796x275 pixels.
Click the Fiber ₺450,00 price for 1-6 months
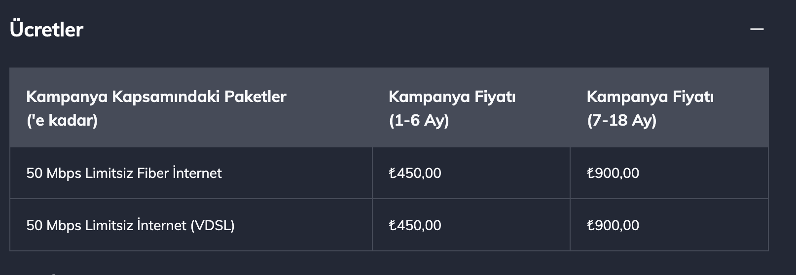[415, 173]
